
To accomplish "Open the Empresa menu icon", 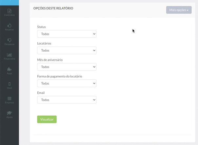I will 10,99.
